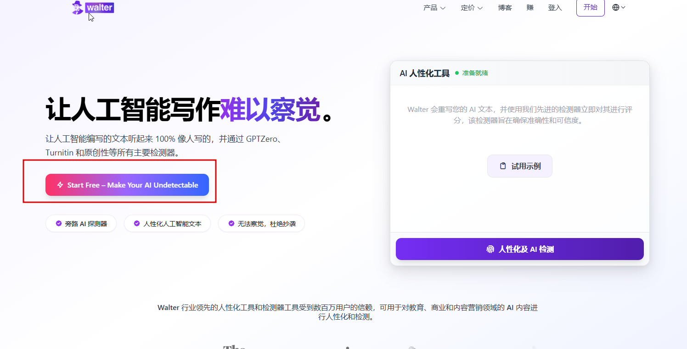Click the lightning icon on Start Free button
Viewport: 687px width, 349px height.
[60, 185]
